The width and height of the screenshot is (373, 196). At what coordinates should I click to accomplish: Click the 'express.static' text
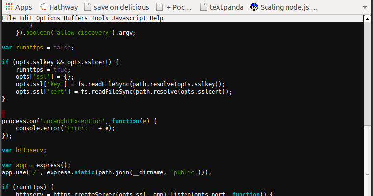point(71,172)
